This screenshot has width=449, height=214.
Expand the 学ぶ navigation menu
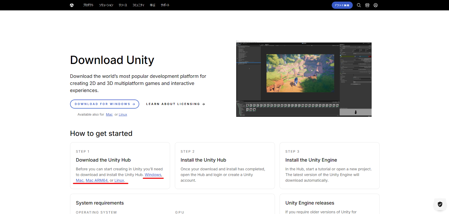152,5
